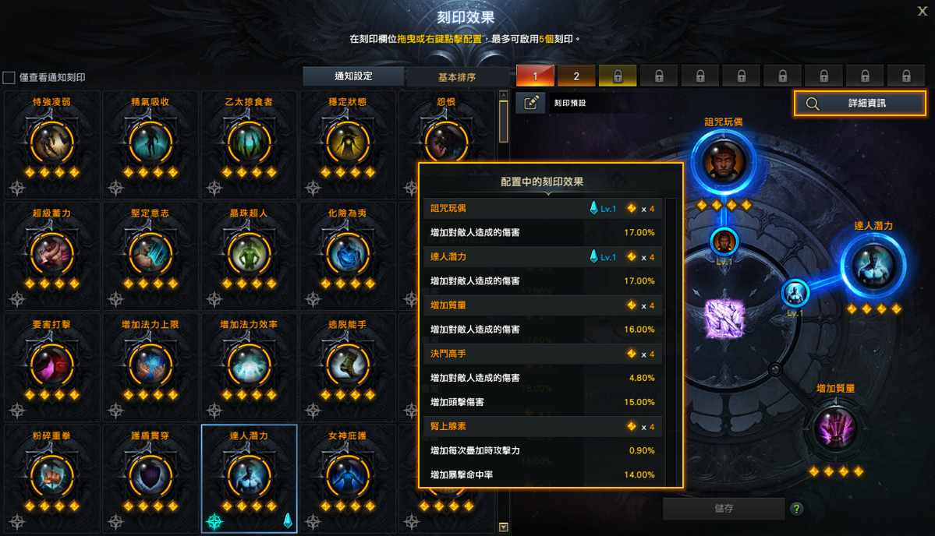The width and height of the screenshot is (935, 536).
Task: Open the 通知設定 button
Action: (353, 76)
